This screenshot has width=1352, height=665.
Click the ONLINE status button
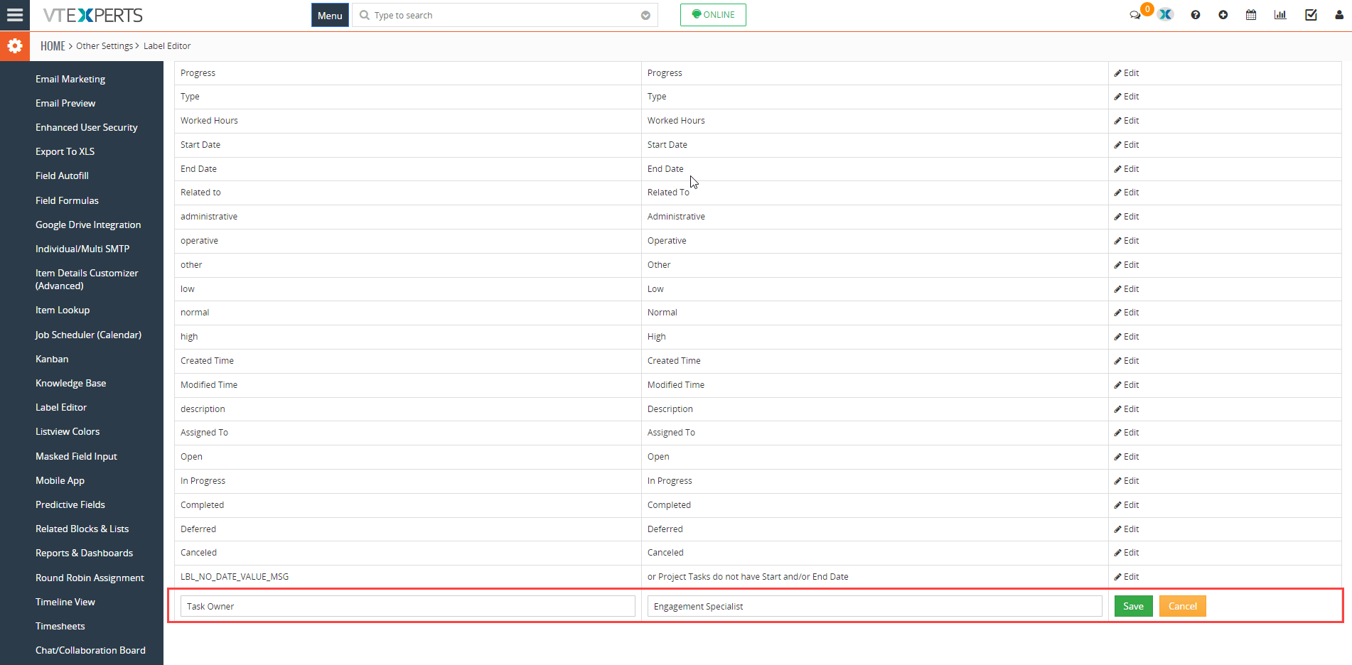coord(713,15)
